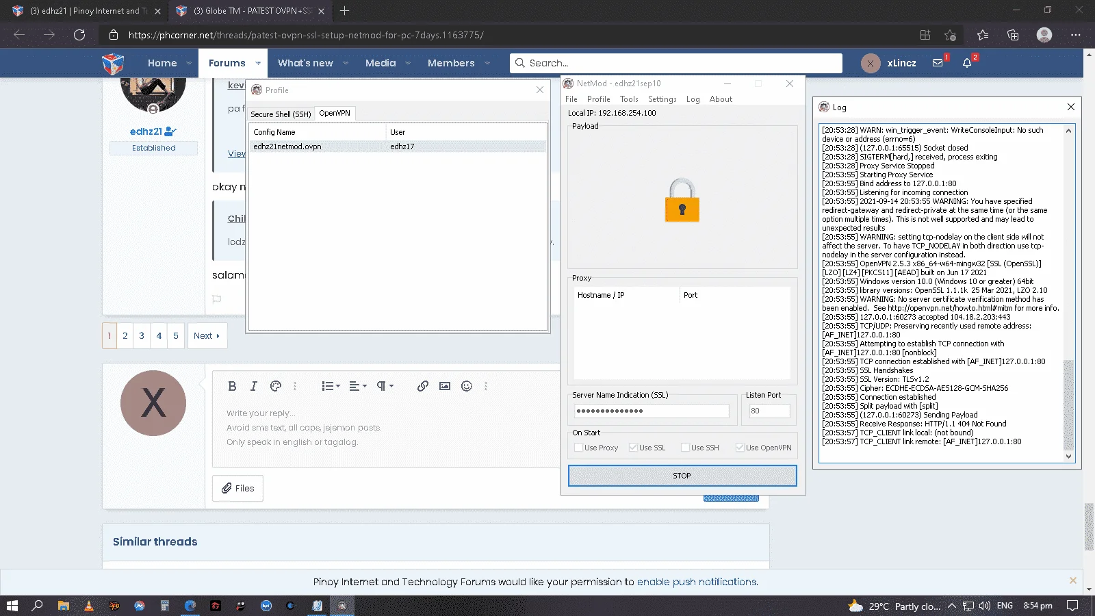The image size is (1095, 616).
Task: Click the forum logo icon beside Home
Action: [x=113, y=63]
